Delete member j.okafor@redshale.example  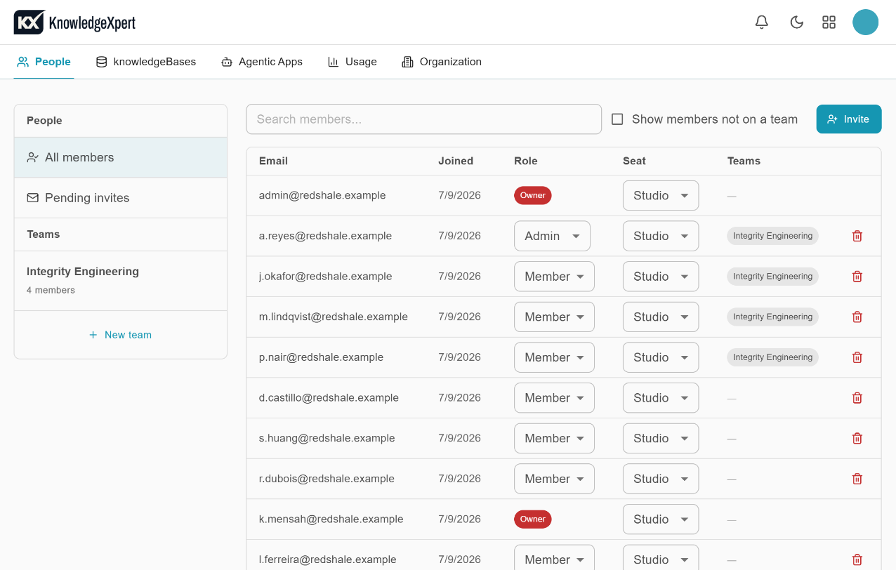click(x=857, y=277)
